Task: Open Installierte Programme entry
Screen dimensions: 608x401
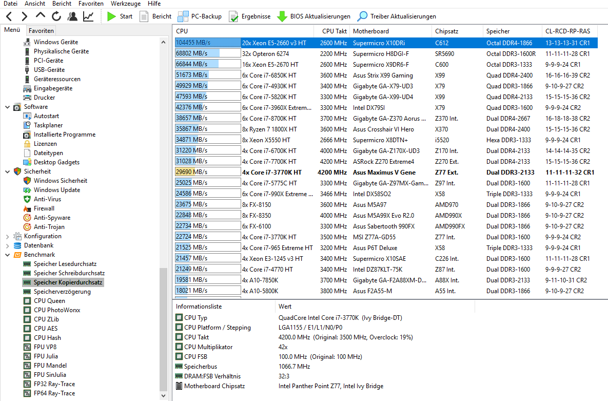Action: 64,135
